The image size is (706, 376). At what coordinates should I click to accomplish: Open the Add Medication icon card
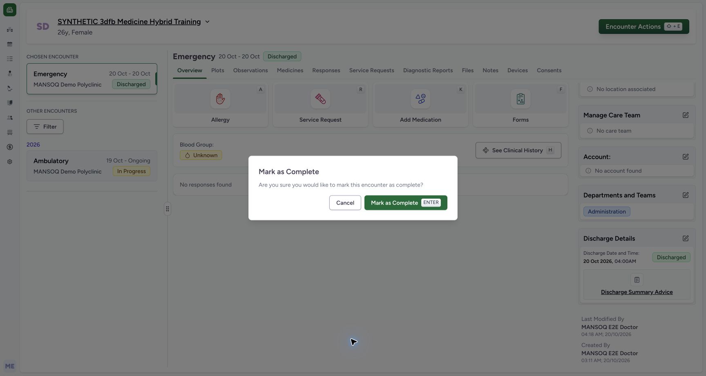point(420,105)
